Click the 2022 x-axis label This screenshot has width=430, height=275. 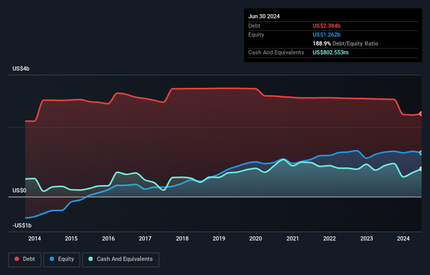(329, 238)
